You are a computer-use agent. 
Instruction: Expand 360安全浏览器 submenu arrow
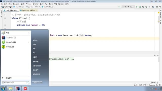pos(29,42)
